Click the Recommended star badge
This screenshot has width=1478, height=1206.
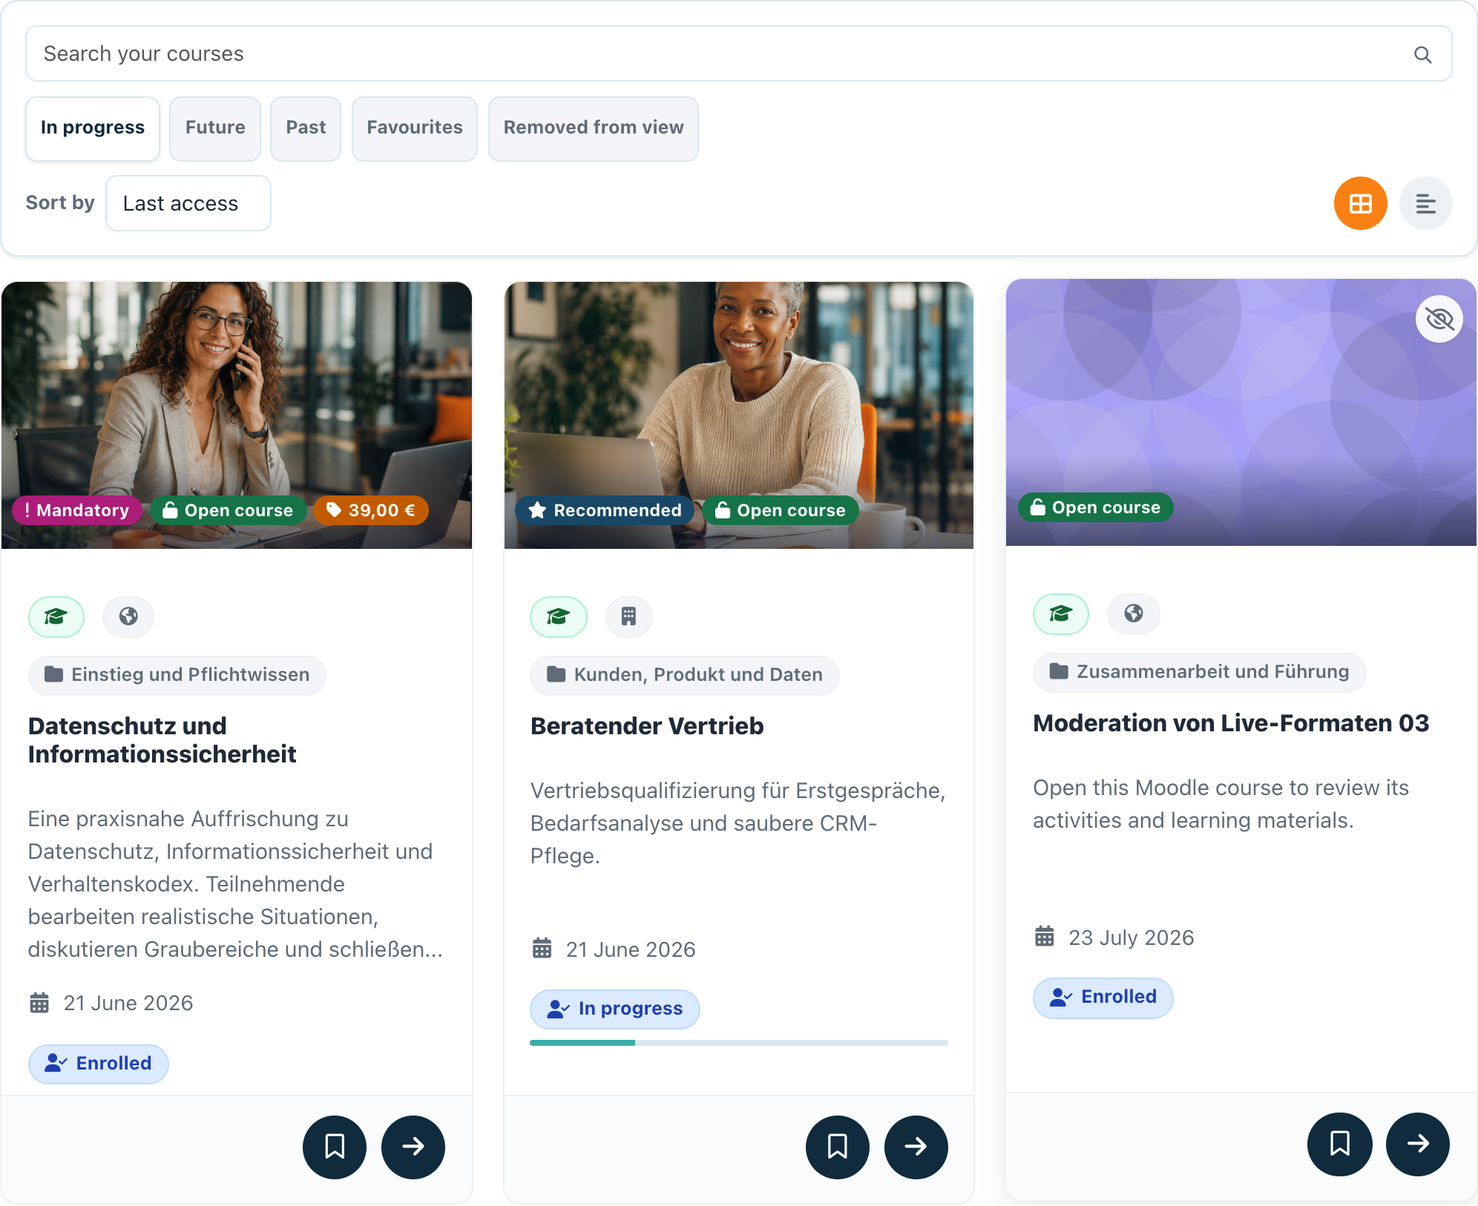pos(605,510)
